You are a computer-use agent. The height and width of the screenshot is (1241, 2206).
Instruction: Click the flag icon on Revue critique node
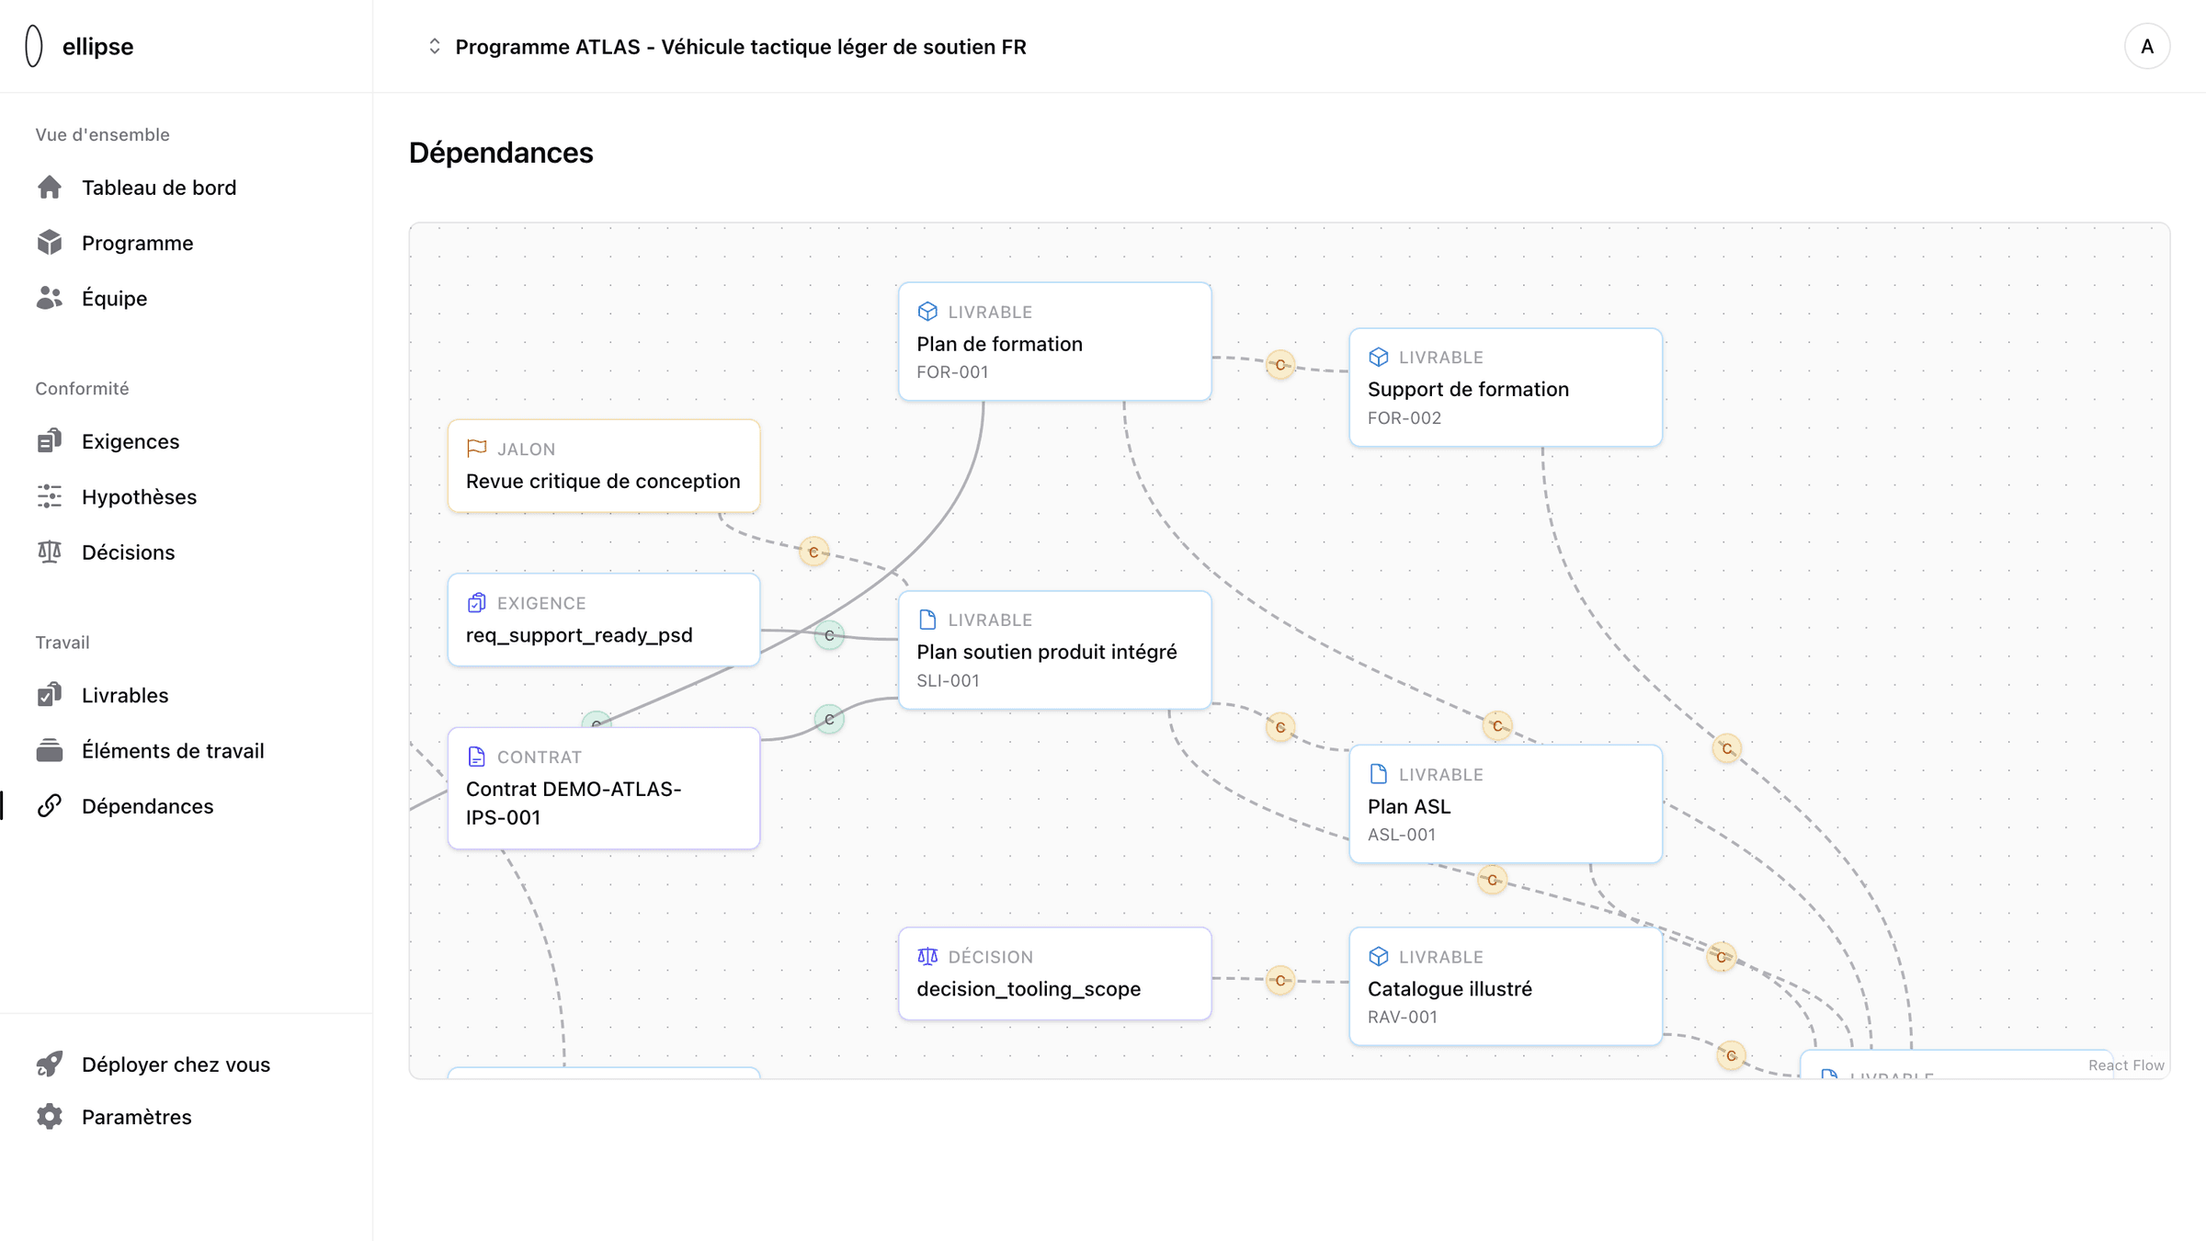click(x=476, y=449)
